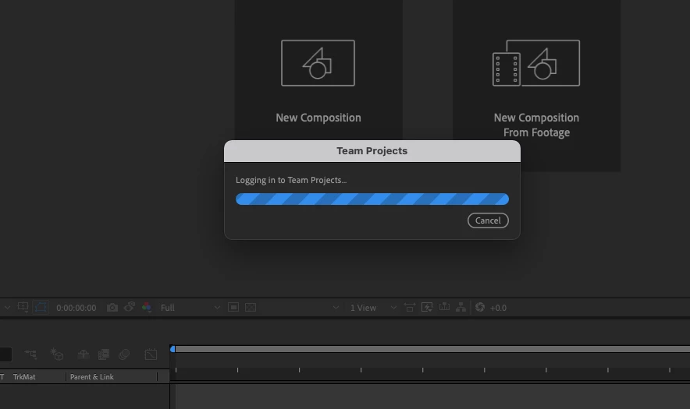Click New Composition From Footage card
The height and width of the screenshot is (409, 690).
coord(536,86)
